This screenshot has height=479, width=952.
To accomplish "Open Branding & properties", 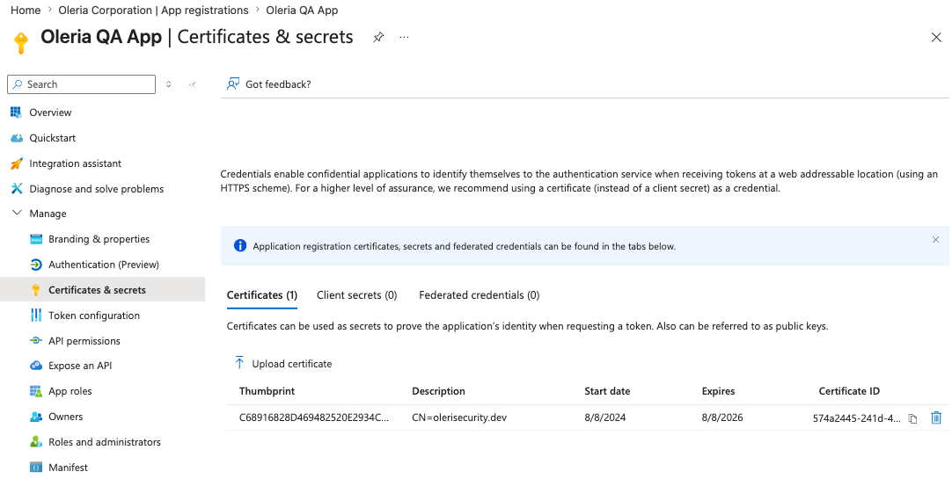I will tap(99, 239).
